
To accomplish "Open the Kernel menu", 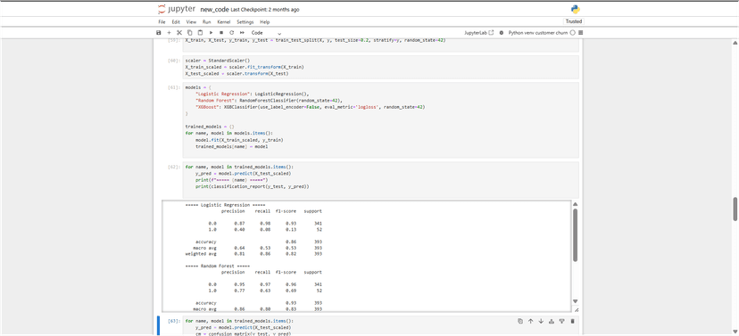I will 223,22.
